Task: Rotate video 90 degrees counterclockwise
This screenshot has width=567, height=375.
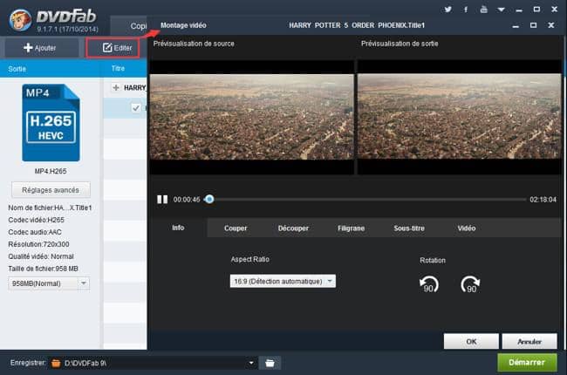Action: point(429,284)
